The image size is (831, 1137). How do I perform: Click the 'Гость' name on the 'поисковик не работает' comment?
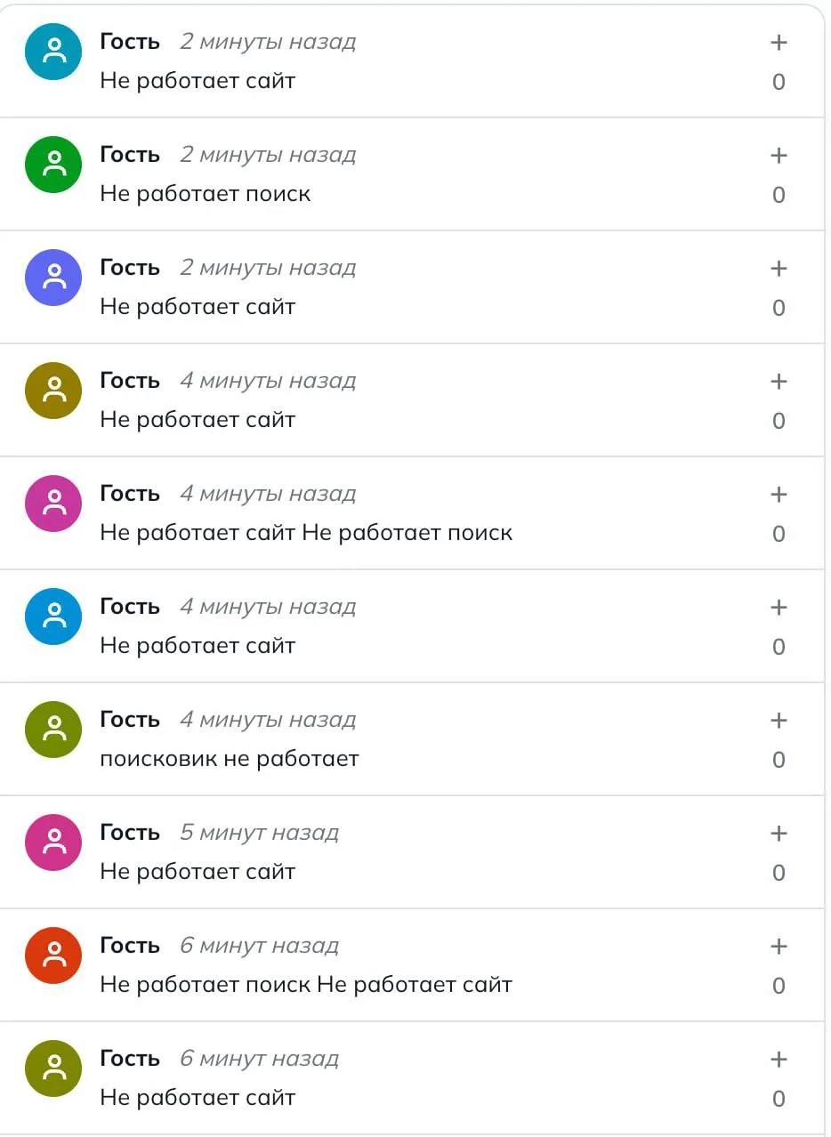point(130,720)
